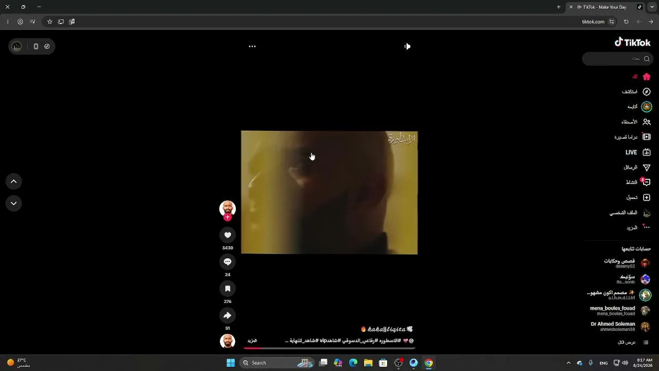Click the ENG language indicator in the tray

point(603,363)
